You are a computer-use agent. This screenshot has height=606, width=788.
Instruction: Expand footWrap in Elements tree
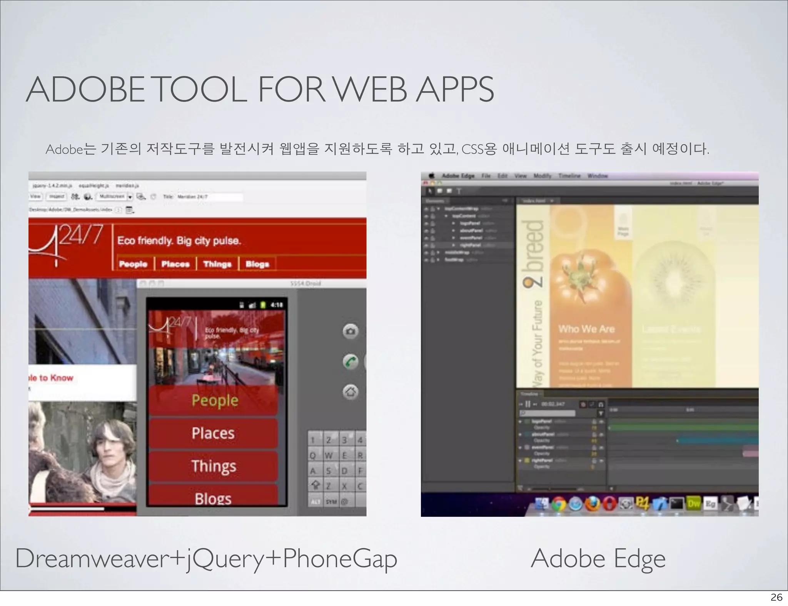[439, 260]
